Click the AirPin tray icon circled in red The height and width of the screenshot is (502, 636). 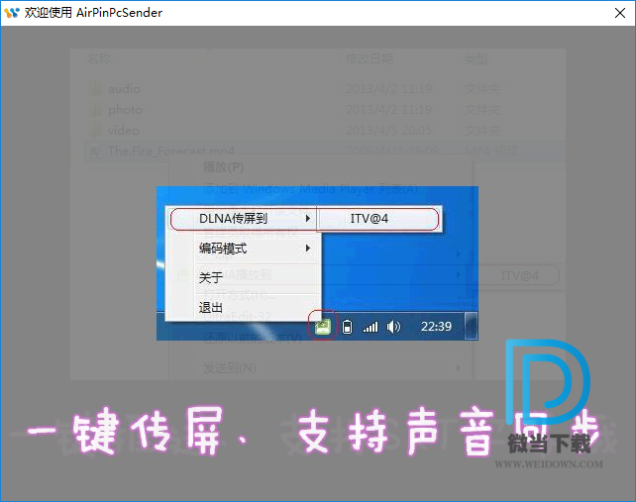click(x=323, y=326)
